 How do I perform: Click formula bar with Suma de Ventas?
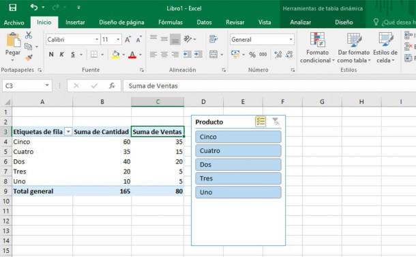269,86
